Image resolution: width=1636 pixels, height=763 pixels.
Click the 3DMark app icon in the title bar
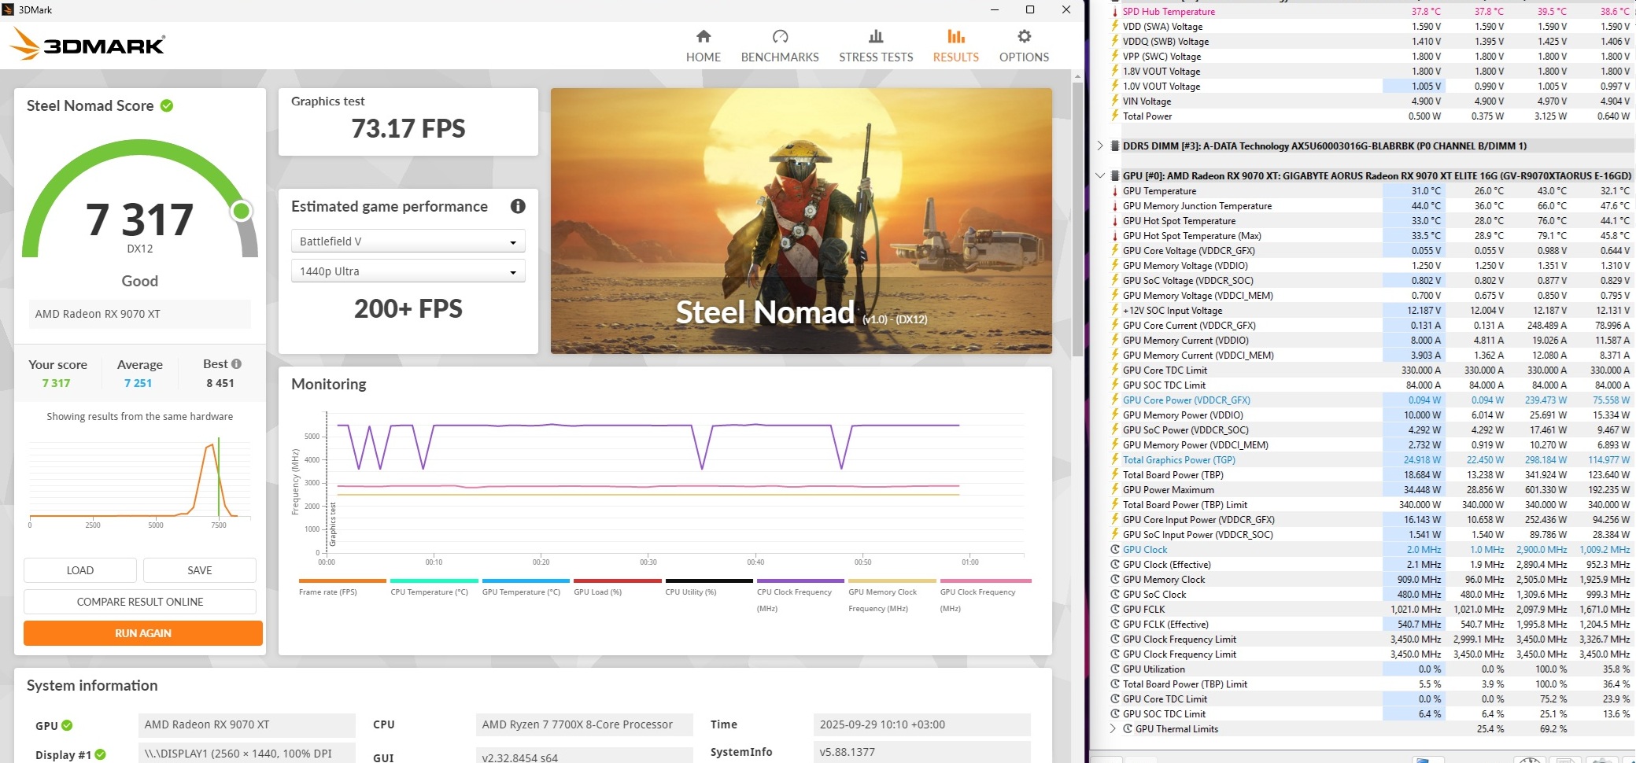(x=8, y=9)
